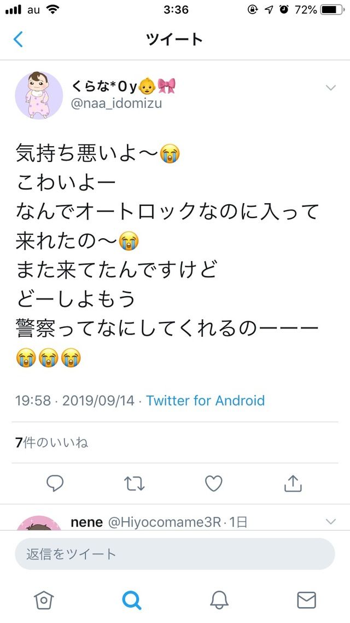This screenshot has width=350, height=623.
Task: Like the tweet with heart icon
Action: tap(213, 483)
